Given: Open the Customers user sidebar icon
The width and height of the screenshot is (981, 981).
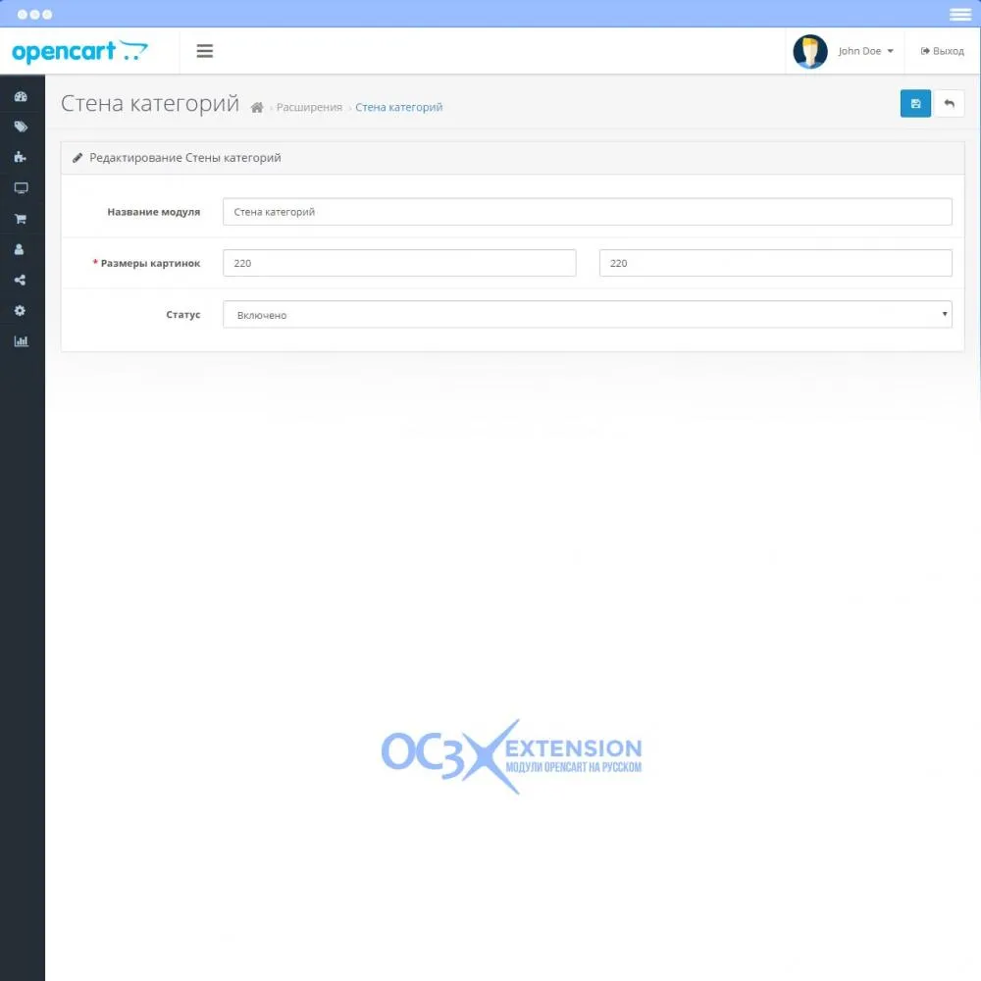Looking at the screenshot, I should (x=20, y=249).
